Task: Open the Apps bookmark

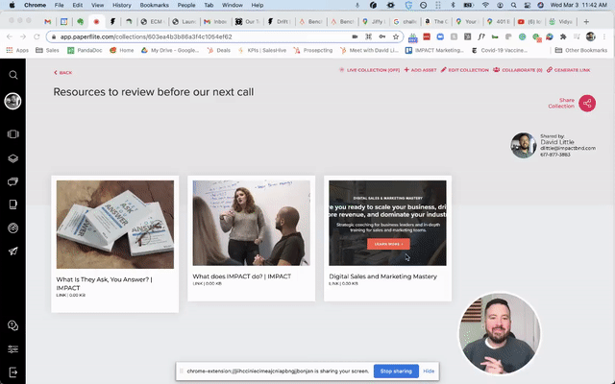Action: coord(17,50)
